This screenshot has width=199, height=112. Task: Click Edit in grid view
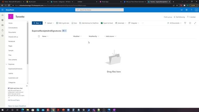tap(63, 23)
